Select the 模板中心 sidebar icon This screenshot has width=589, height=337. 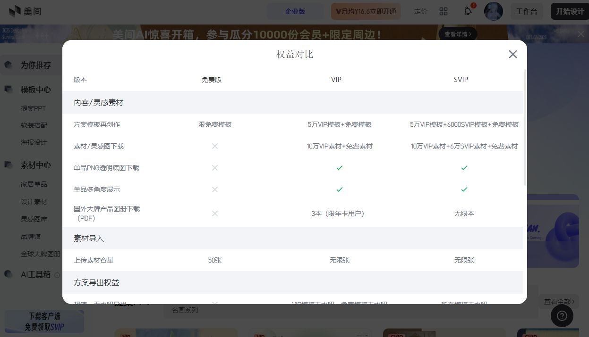[9, 90]
